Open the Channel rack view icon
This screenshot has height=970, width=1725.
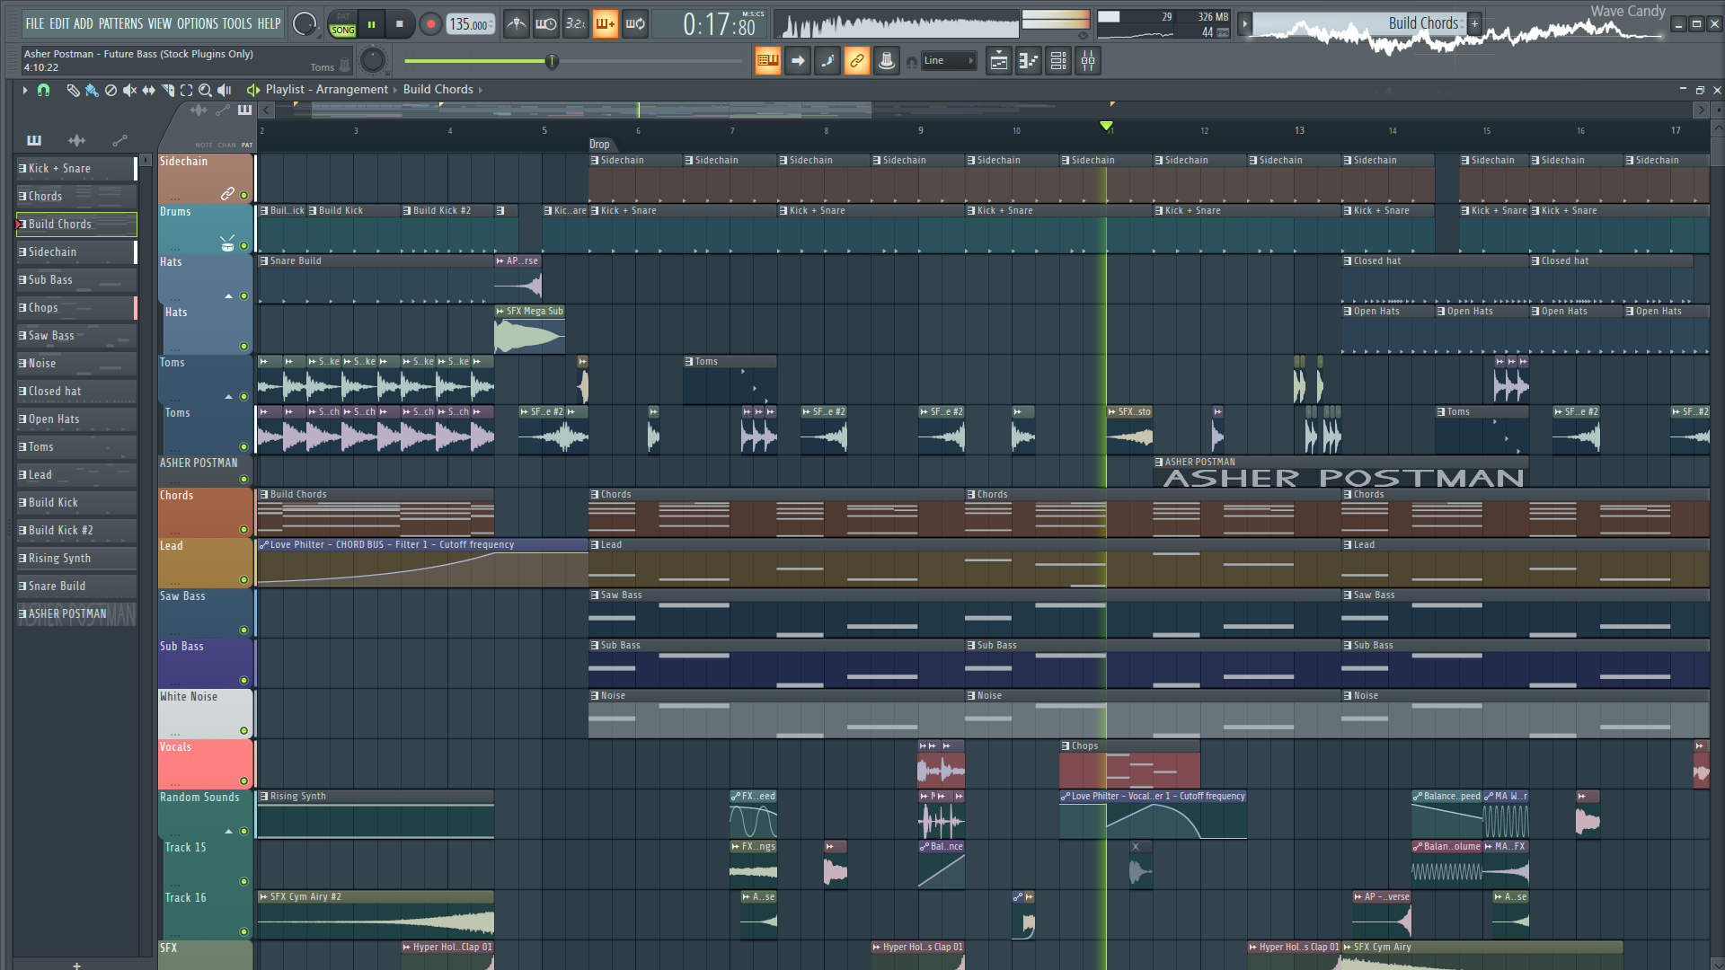click(x=1058, y=61)
